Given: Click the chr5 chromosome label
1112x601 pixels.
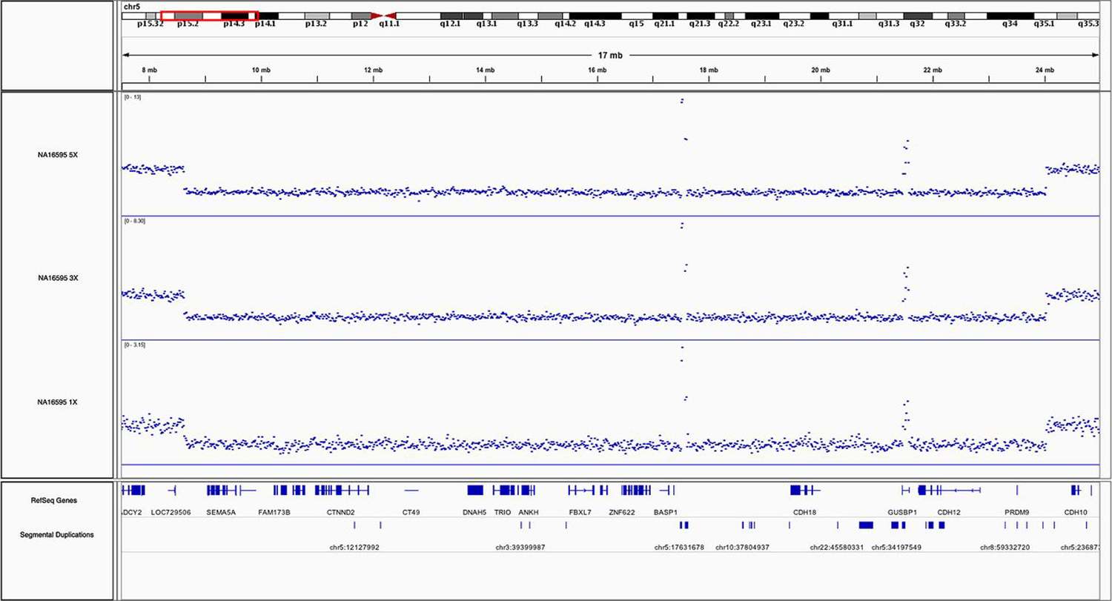Looking at the screenshot, I should (132, 6).
